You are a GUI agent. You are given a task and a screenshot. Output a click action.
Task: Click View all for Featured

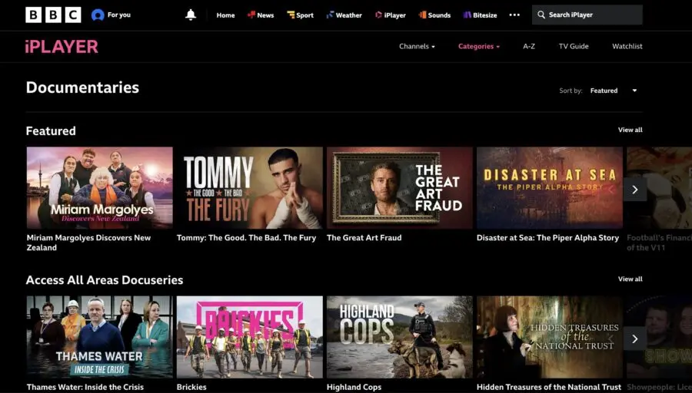(630, 130)
